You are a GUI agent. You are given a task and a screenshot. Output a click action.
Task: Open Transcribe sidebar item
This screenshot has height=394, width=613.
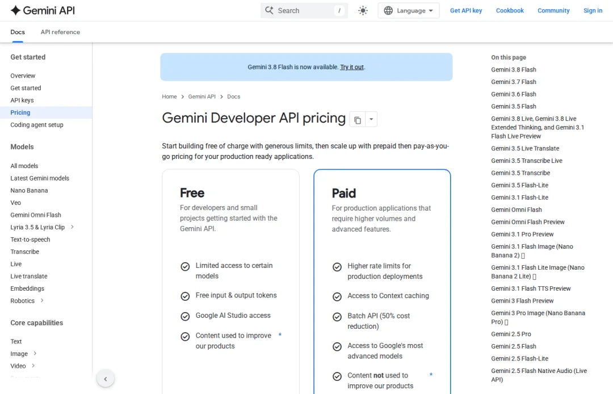[25, 252]
